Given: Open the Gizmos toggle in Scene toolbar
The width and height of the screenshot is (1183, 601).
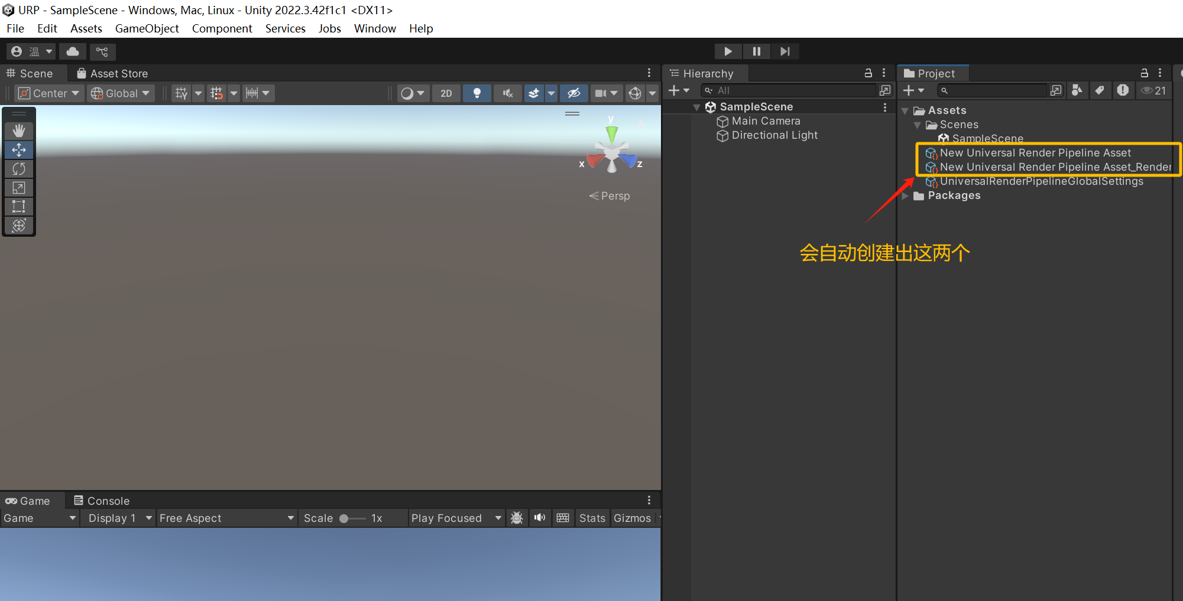Looking at the screenshot, I should (x=635, y=93).
